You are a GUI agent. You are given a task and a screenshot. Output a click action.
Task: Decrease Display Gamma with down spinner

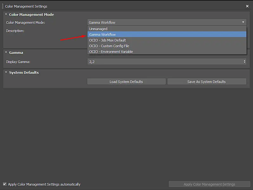(x=244, y=62)
